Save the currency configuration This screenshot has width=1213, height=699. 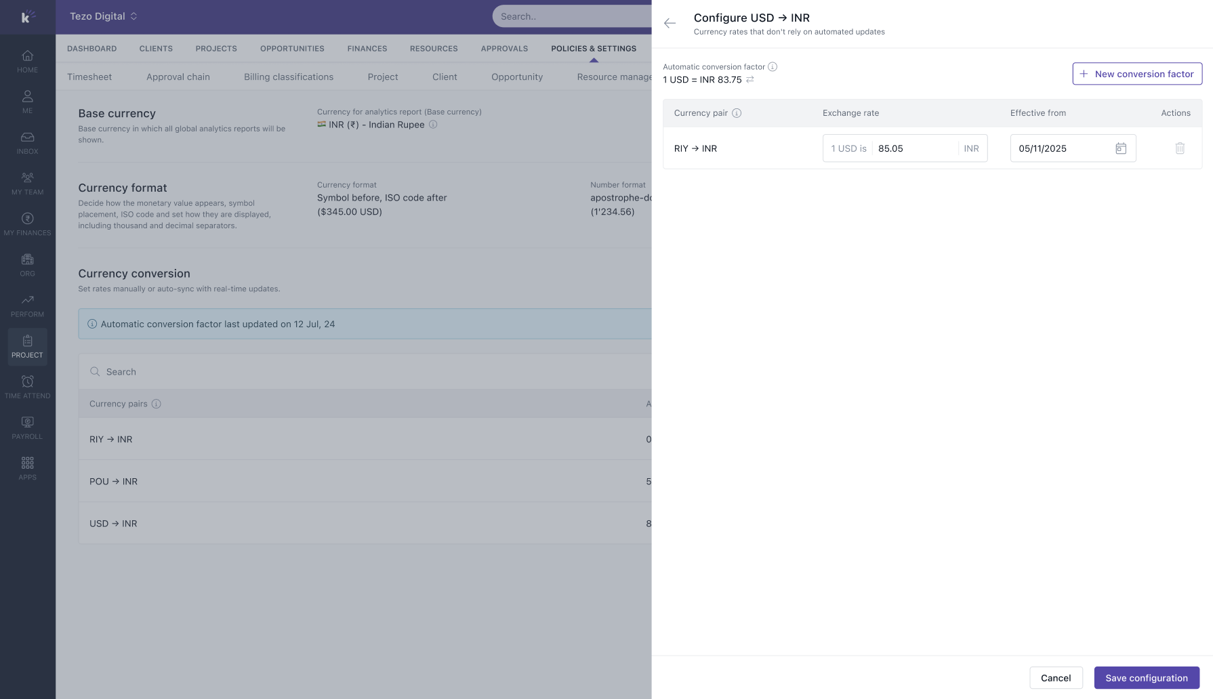(x=1146, y=678)
